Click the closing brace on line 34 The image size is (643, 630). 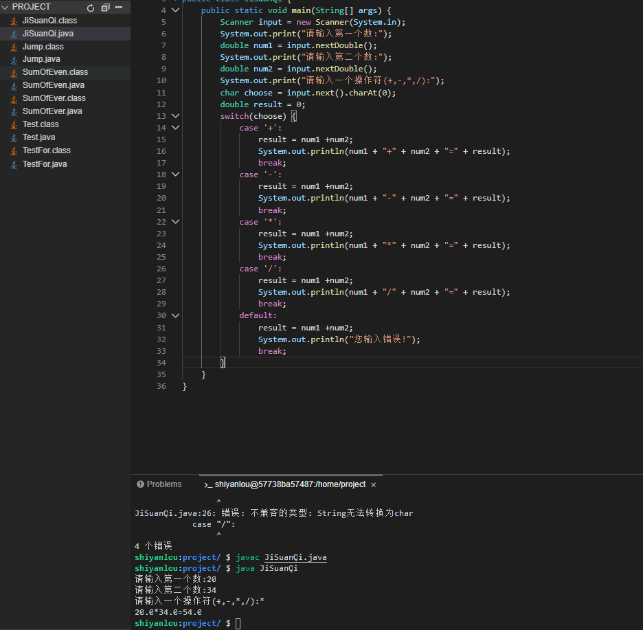(223, 363)
